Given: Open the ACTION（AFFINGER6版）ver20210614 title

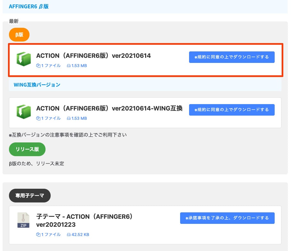Looking at the screenshot, I should click(x=93, y=56).
